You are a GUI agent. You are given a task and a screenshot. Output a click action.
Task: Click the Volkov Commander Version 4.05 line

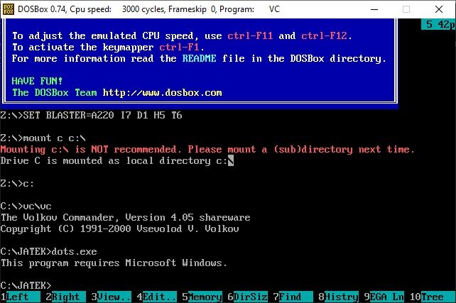click(125, 218)
